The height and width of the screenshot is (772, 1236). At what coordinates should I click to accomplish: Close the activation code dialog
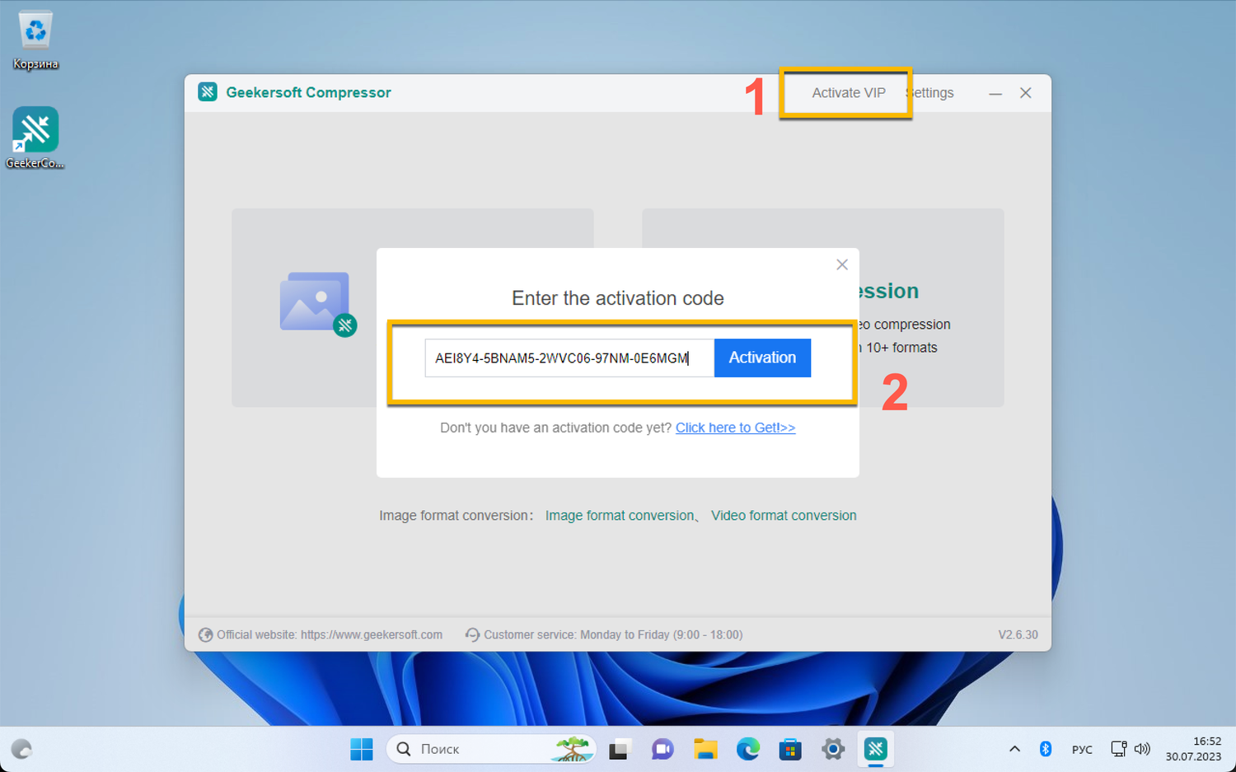[x=842, y=264]
